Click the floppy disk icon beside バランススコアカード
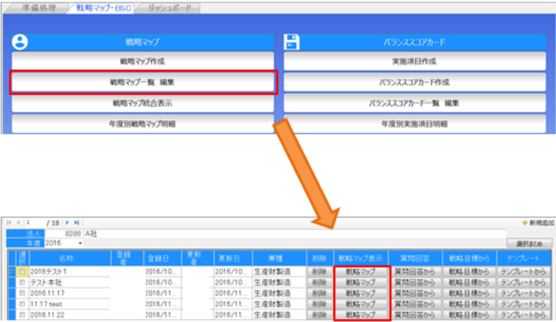 click(x=292, y=42)
